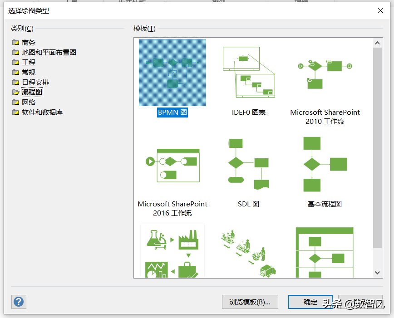Image resolution: width=394 pixels, height=318 pixels.
Task: Select the BPMN 图 template thumbnail
Action: [x=172, y=73]
